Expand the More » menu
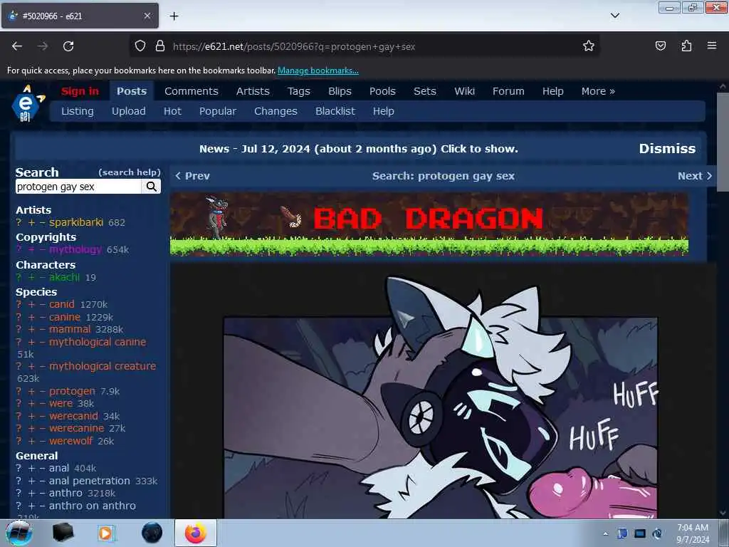This screenshot has height=547, width=729. (x=598, y=91)
